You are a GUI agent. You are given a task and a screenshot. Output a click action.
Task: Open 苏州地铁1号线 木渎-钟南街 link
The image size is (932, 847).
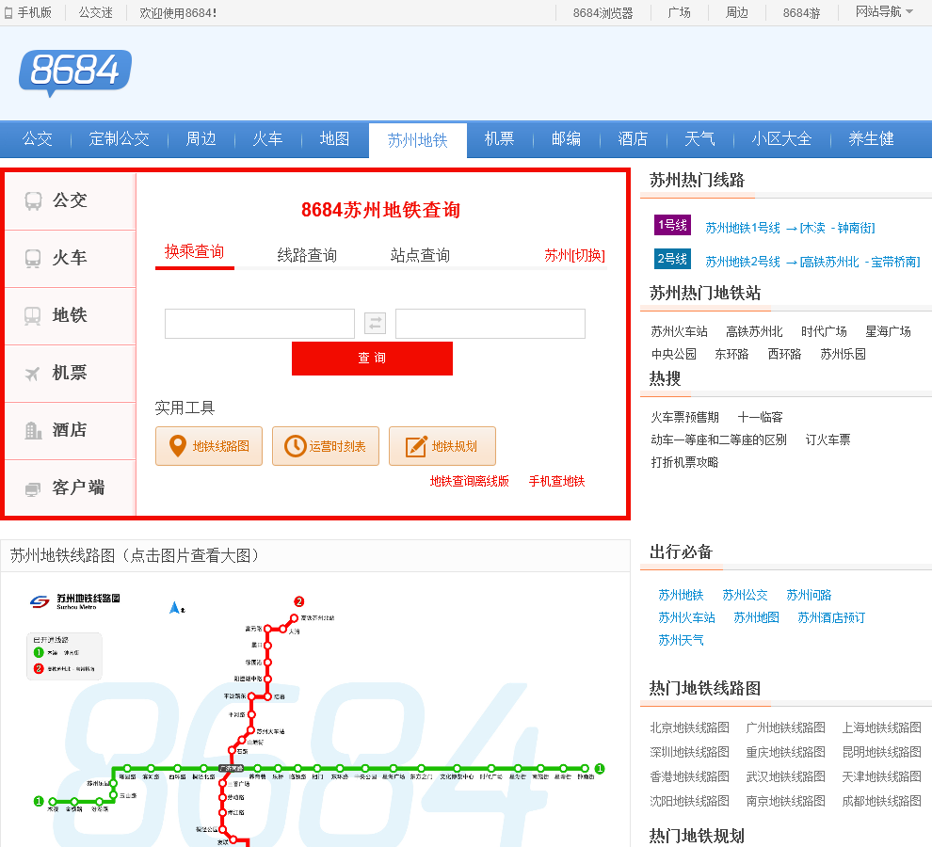(790, 229)
